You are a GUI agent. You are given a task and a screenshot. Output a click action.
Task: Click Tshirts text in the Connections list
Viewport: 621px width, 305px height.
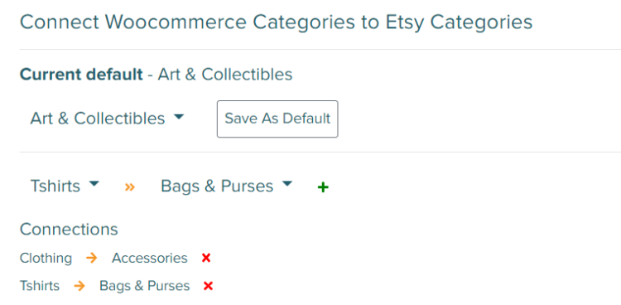(x=40, y=286)
